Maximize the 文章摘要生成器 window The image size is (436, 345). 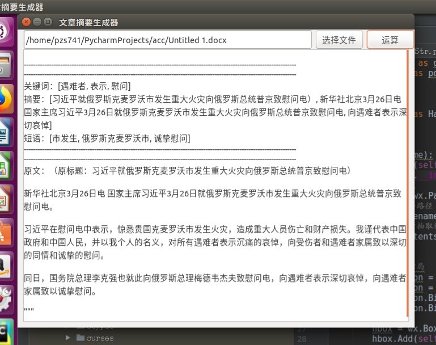click(48, 22)
